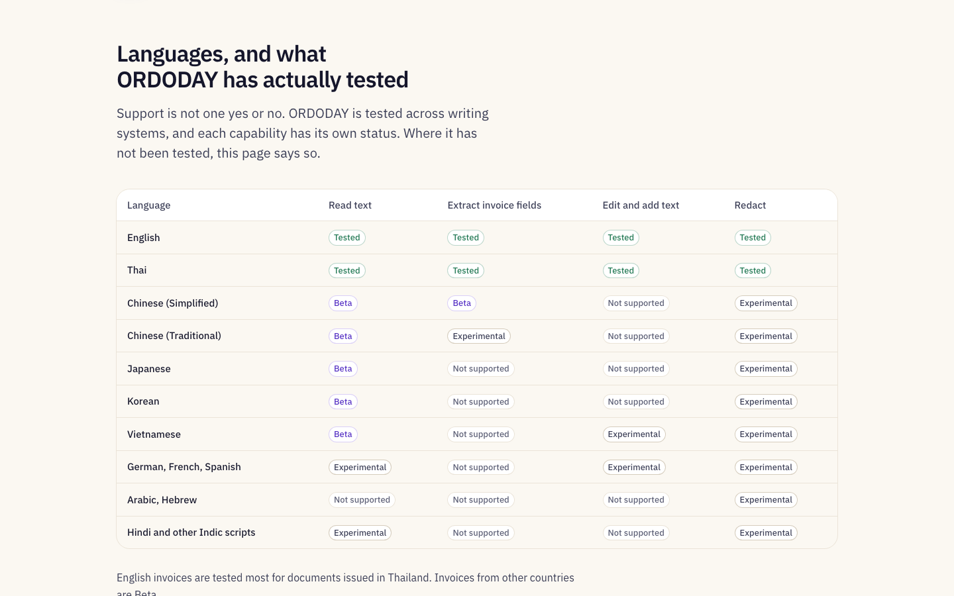Click Japanese Read text Beta badge

click(x=343, y=369)
